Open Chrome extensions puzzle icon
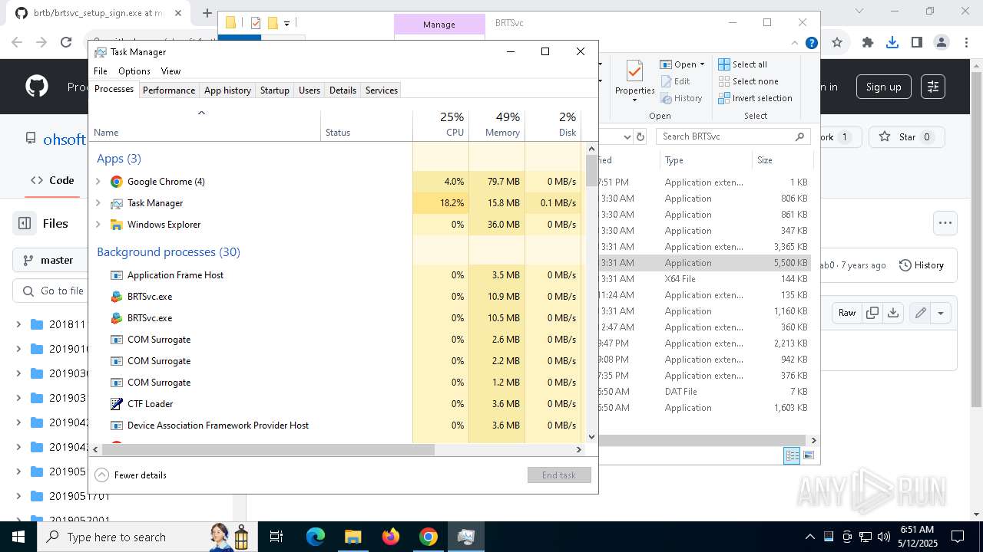The image size is (983, 552). tap(868, 43)
